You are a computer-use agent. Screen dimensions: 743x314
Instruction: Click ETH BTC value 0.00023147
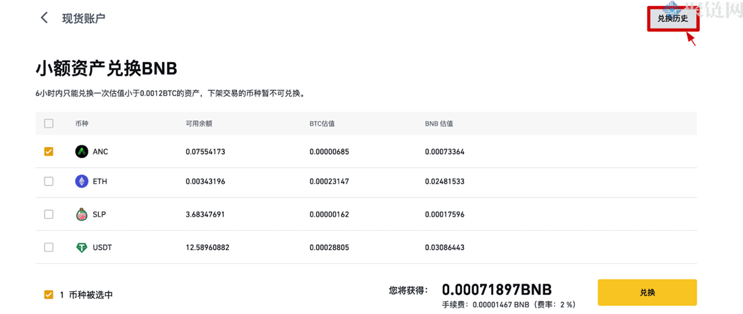click(330, 182)
